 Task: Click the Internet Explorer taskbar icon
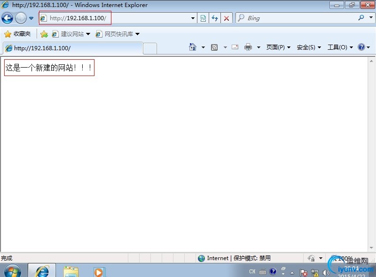coord(42,271)
